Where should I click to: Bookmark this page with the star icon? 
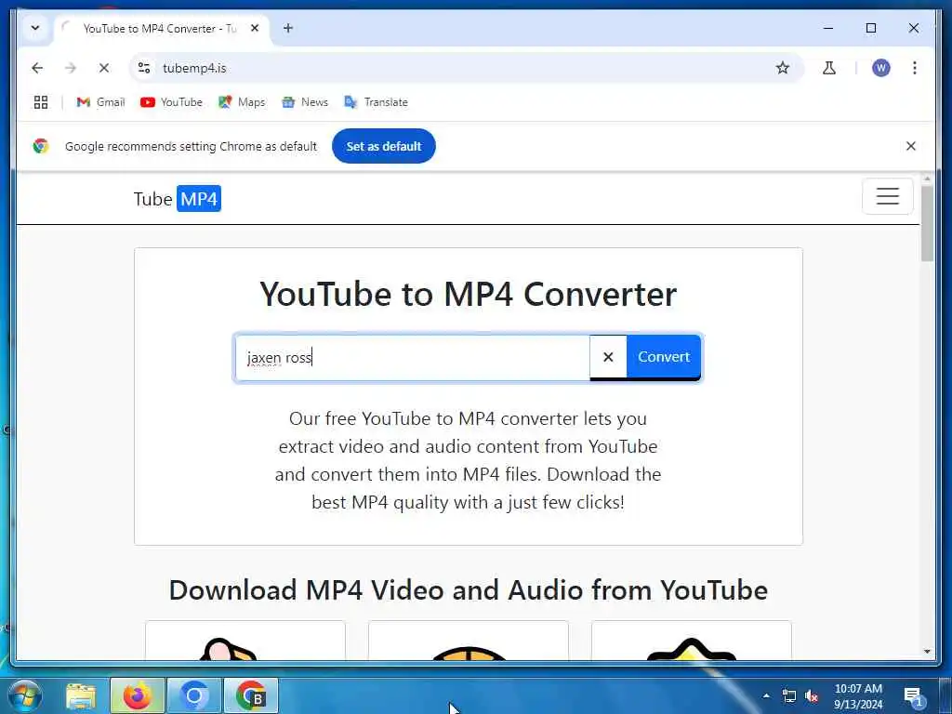(x=783, y=68)
